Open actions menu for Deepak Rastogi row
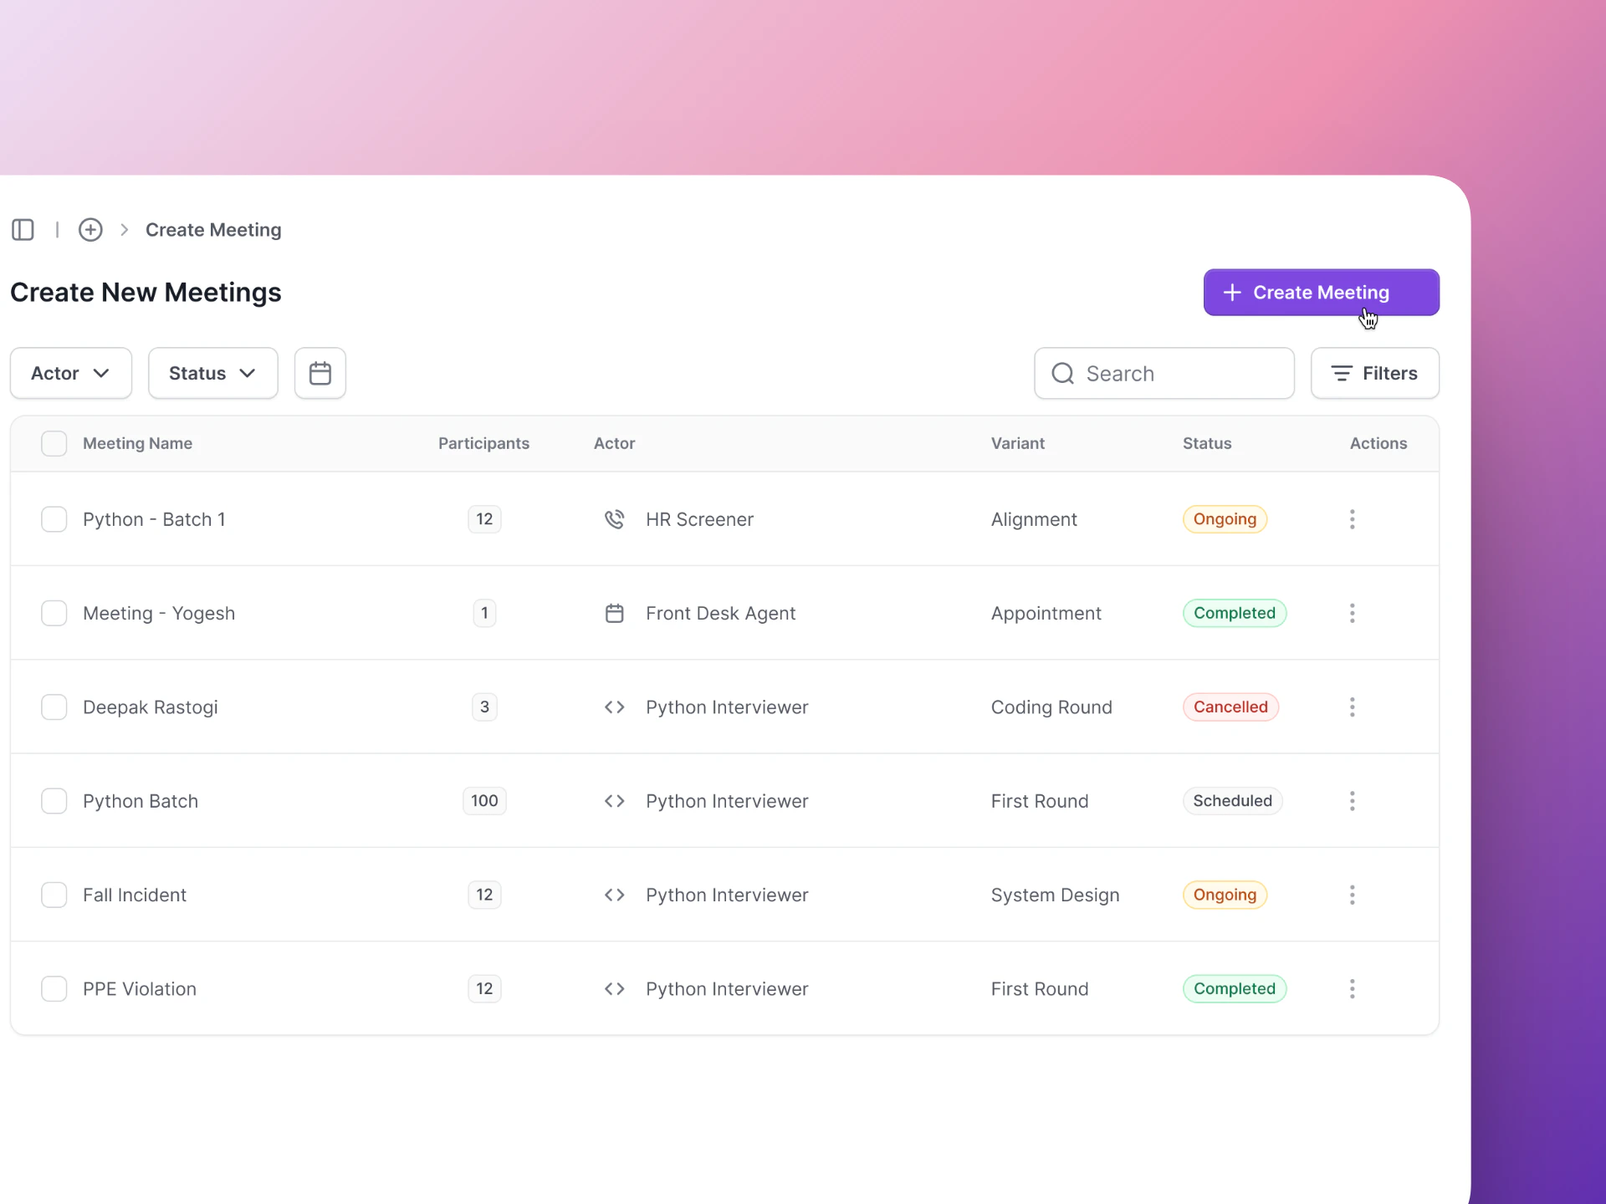Screen dimensions: 1606x1204 coord(1352,707)
